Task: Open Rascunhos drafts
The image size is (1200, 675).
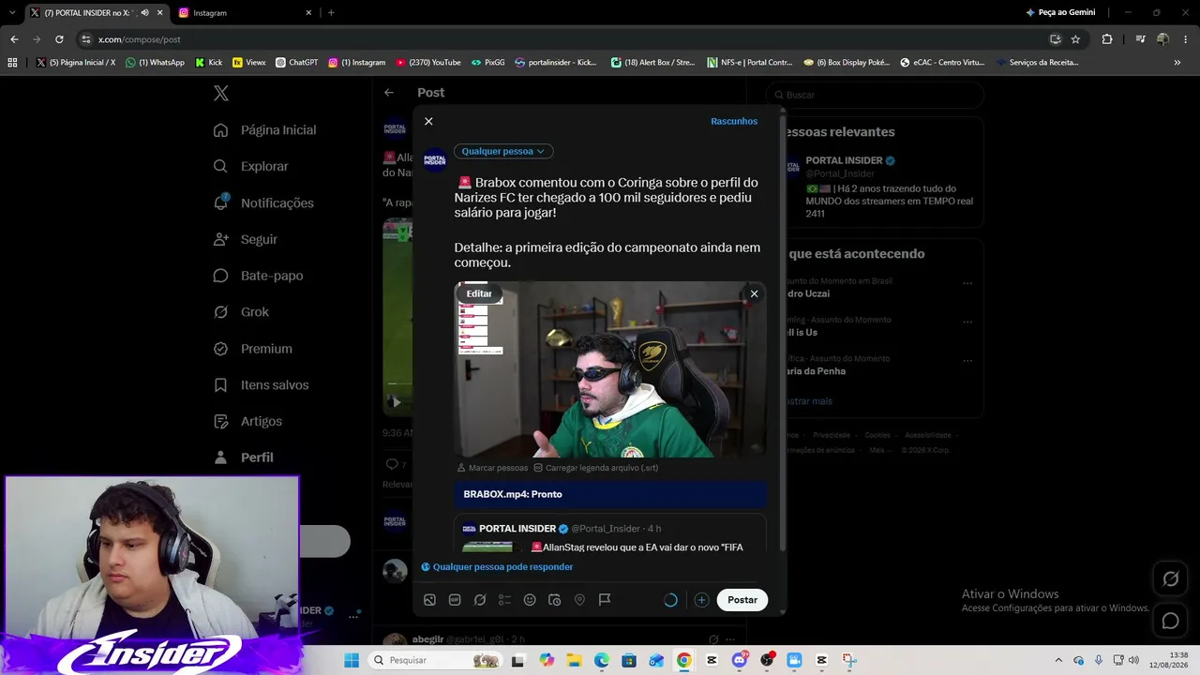Action: tap(734, 121)
